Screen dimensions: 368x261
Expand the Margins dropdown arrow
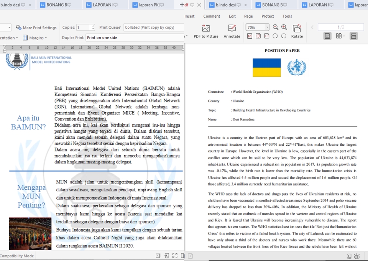pyautogui.click(x=46, y=38)
